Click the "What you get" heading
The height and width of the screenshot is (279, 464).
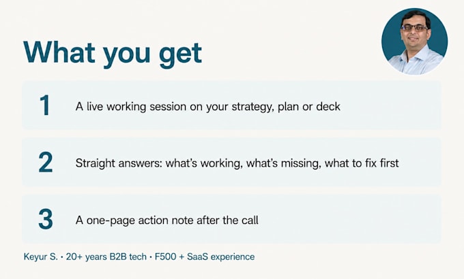pyautogui.click(x=113, y=54)
